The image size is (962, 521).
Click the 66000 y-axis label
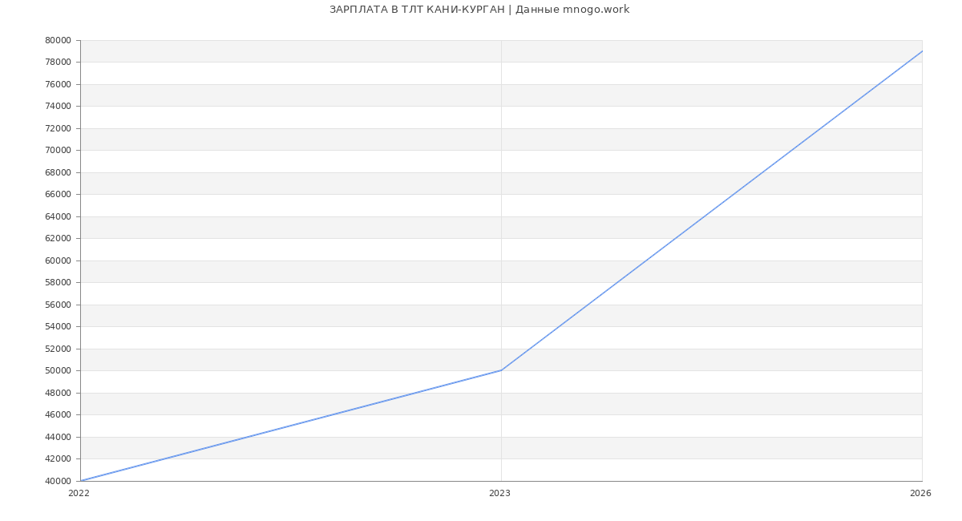[58, 194]
